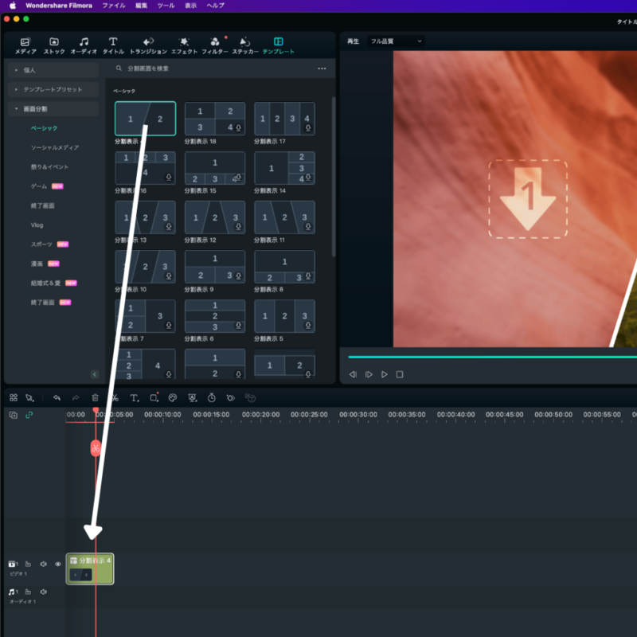This screenshot has width=637, height=637.
Task: Select the スポーツ category
Action: 41,244
